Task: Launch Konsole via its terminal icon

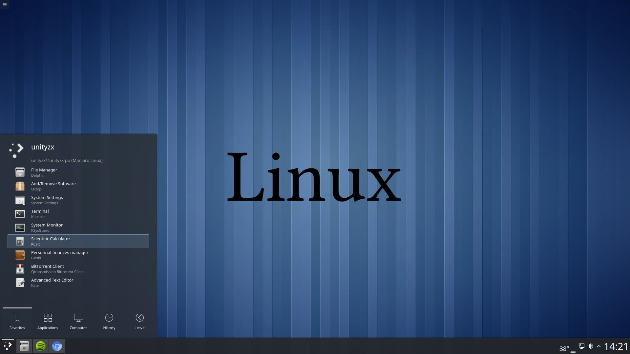Action: coord(20,214)
